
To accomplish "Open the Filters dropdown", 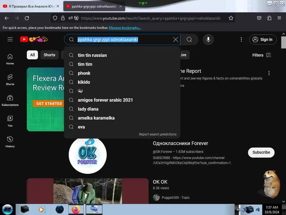I will coord(261,55).
